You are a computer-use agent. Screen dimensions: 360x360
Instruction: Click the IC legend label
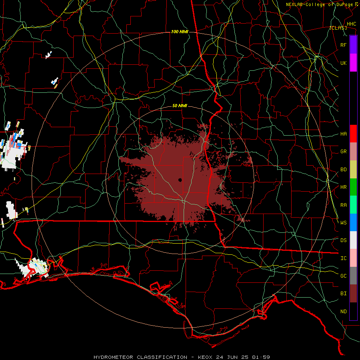click(343, 258)
